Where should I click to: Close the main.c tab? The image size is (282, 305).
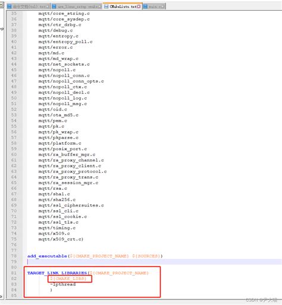tap(163, 7)
